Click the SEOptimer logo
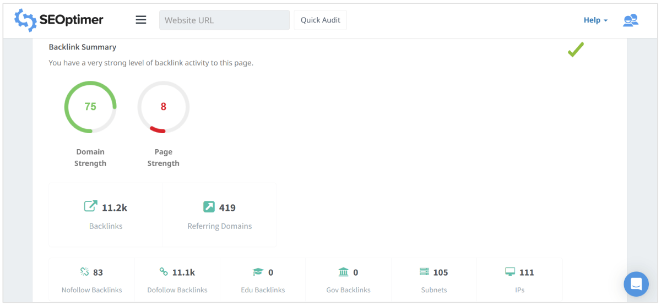 pos(59,20)
